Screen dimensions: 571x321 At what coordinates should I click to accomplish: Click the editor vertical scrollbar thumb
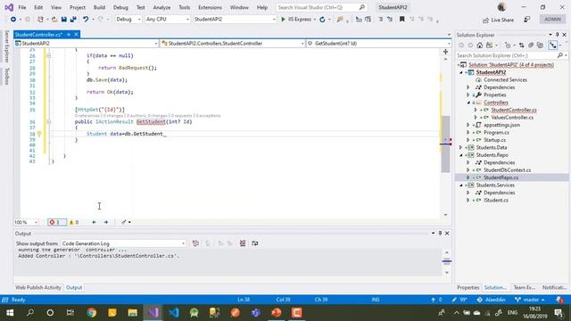pyautogui.click(x=445, y=144)
